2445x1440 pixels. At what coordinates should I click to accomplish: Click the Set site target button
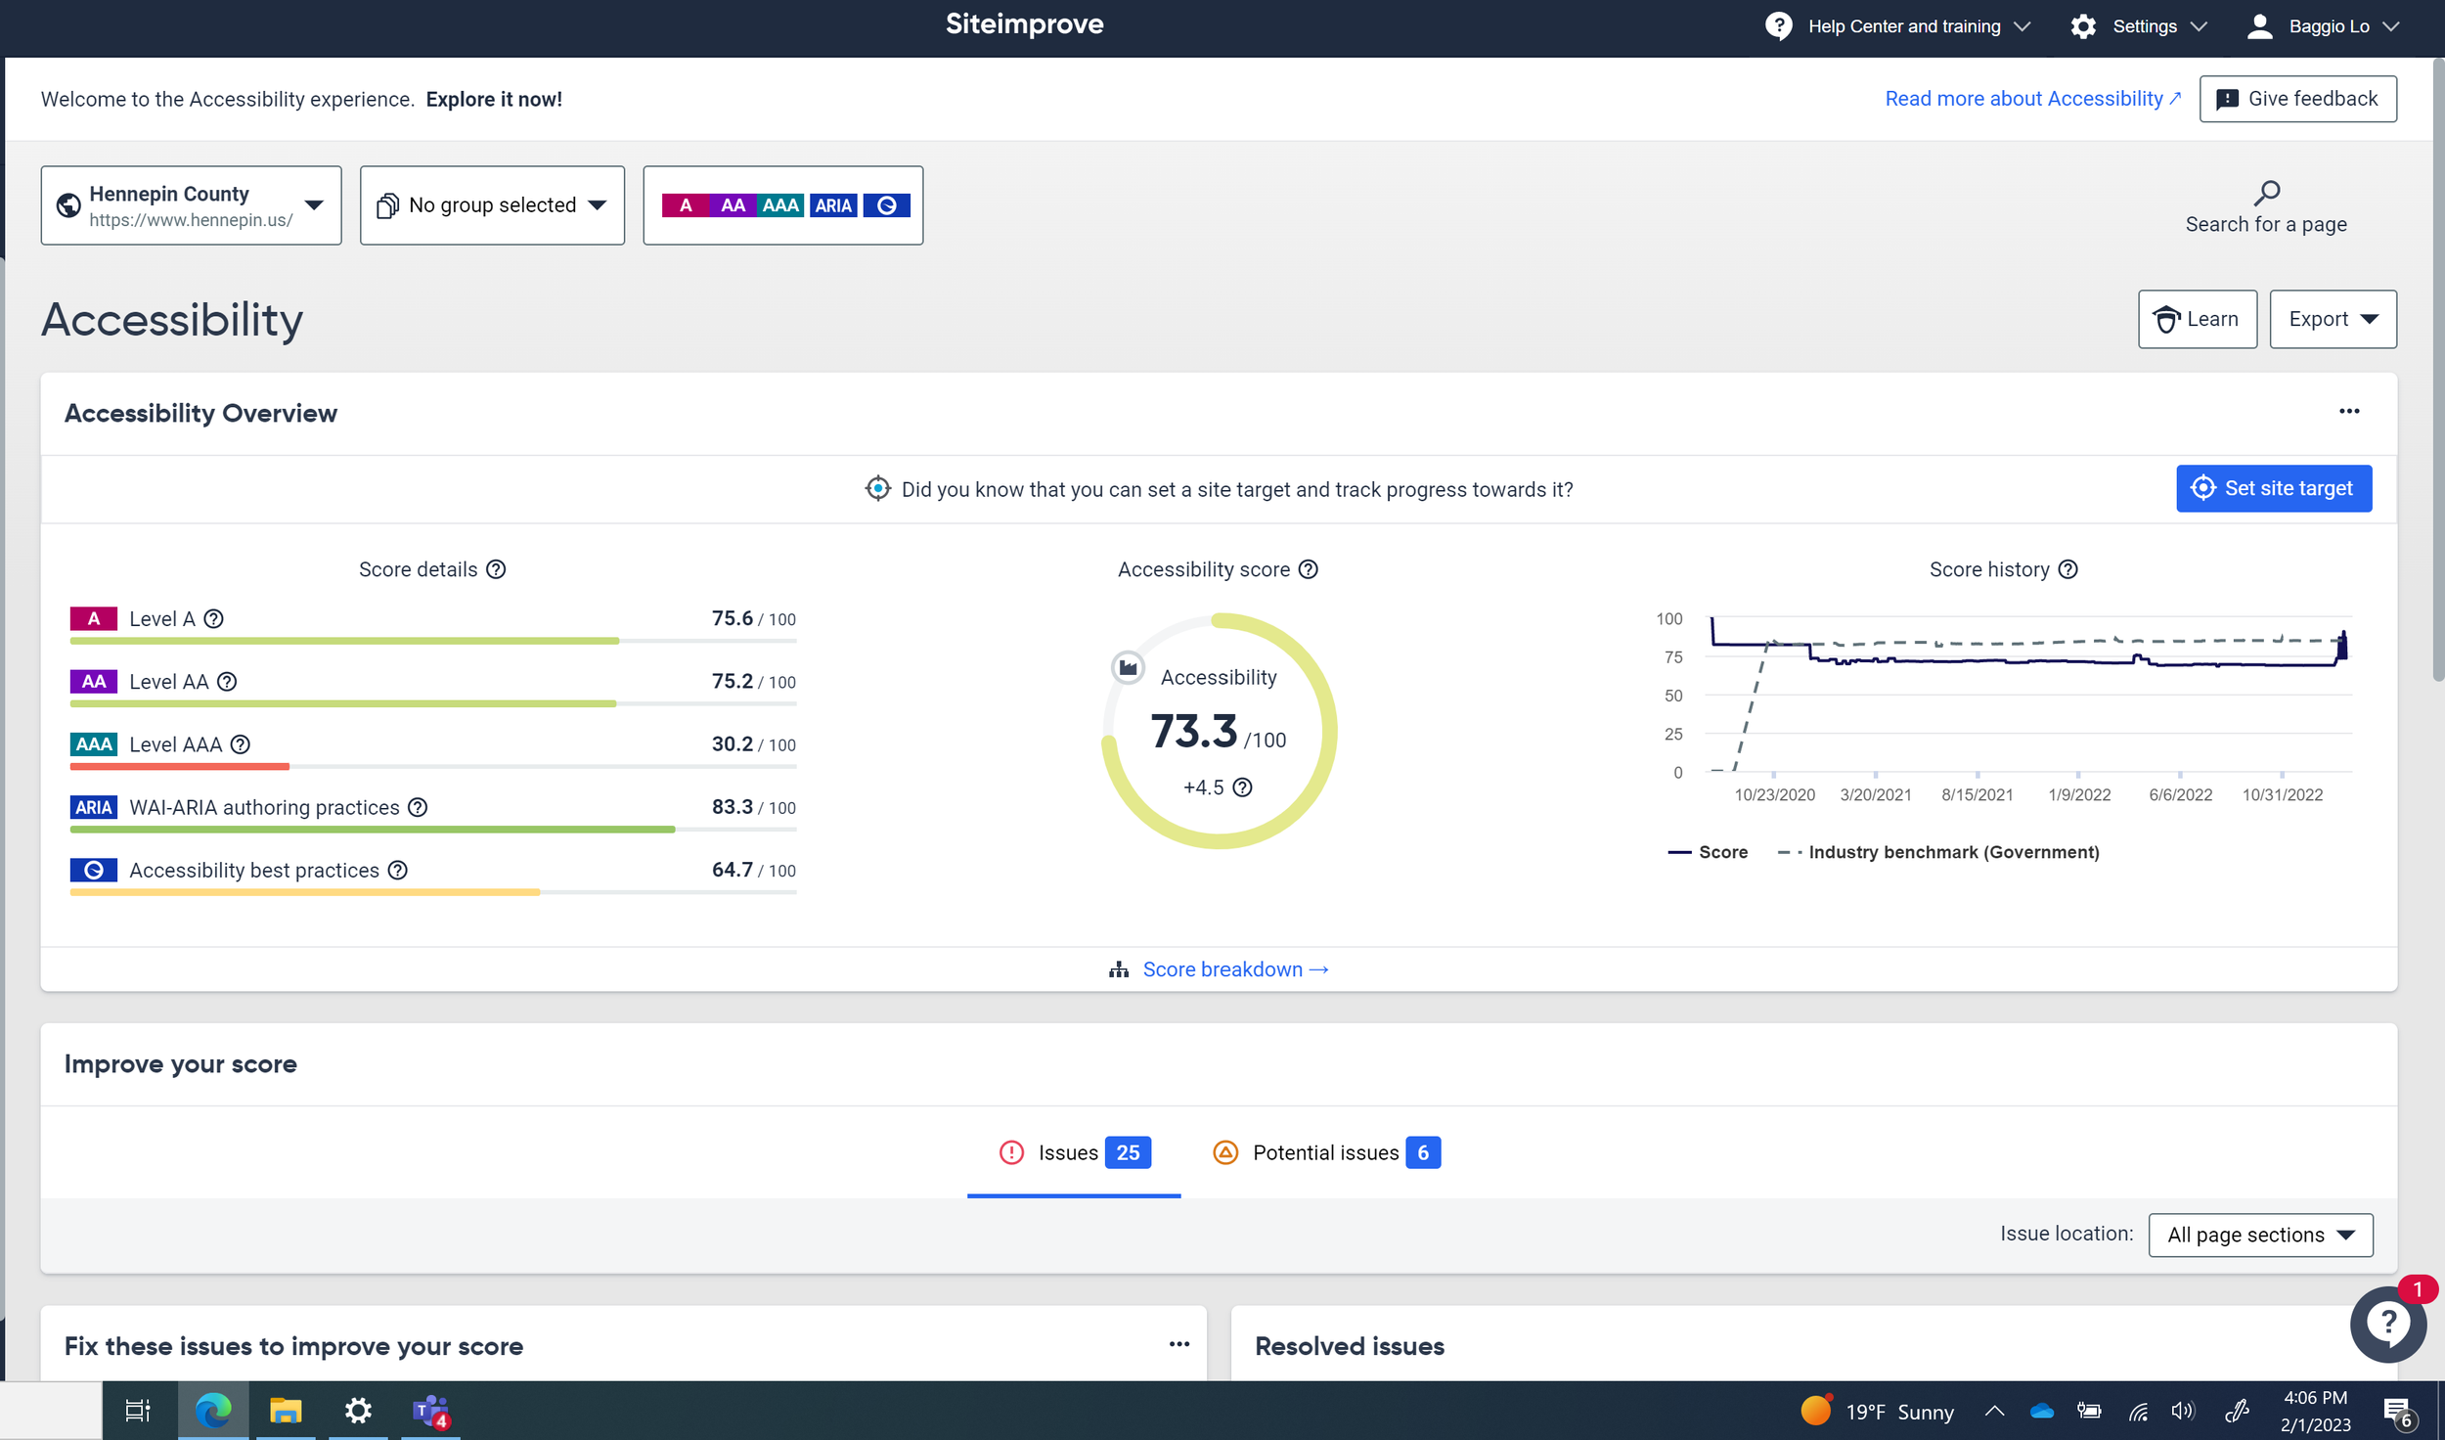2273,488
